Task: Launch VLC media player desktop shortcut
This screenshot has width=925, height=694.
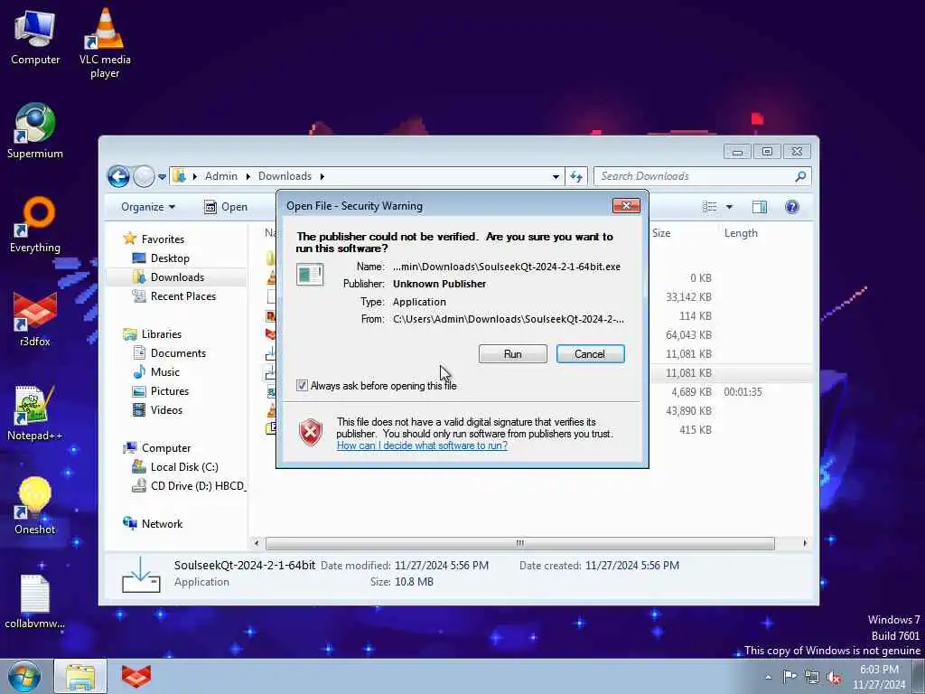Action: [x=105, y=42]
